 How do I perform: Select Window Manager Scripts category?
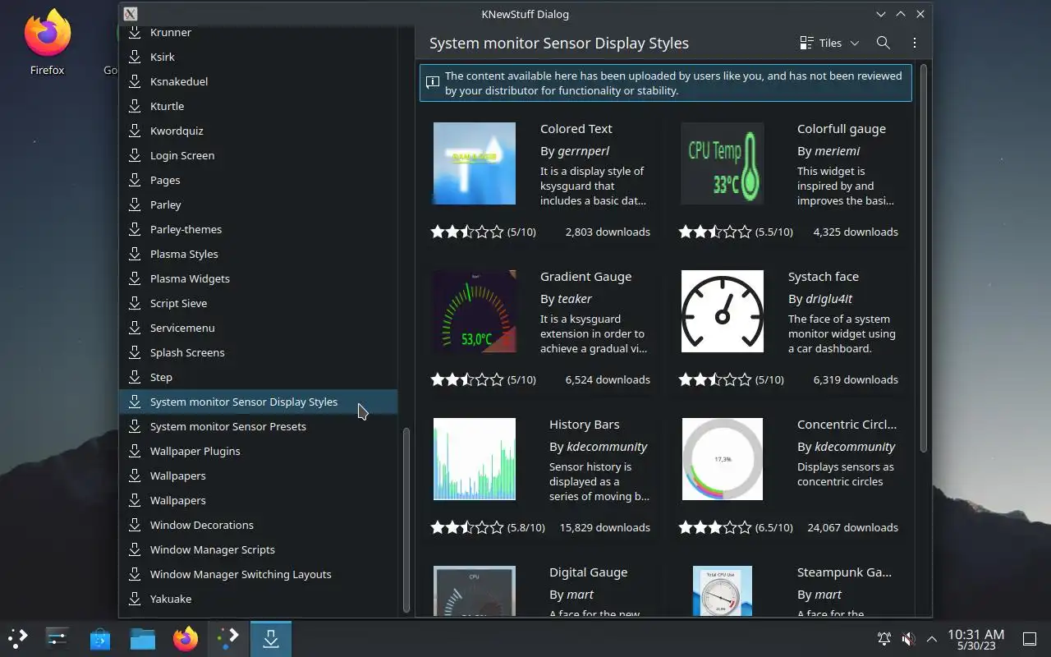[258, 549]
